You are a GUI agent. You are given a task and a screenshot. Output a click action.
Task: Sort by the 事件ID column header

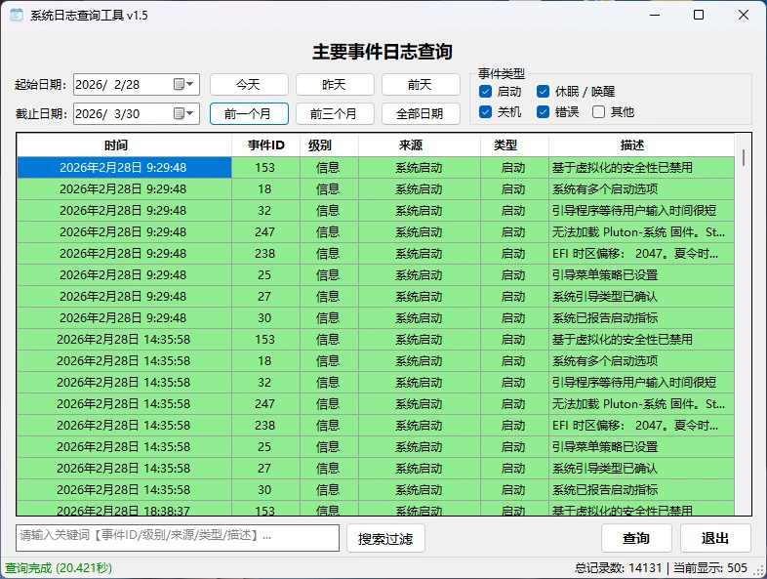click(x=265, y=145)
